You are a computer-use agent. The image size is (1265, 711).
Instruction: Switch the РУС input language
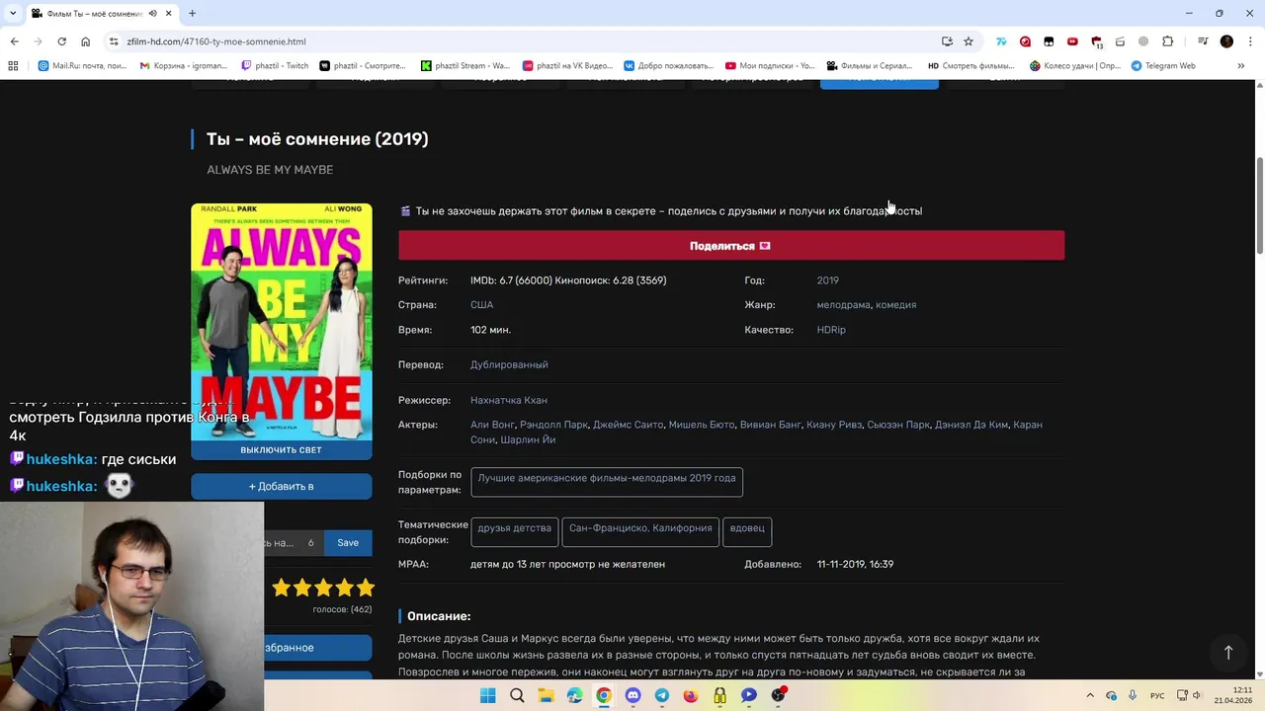(x=1157, y=695)
